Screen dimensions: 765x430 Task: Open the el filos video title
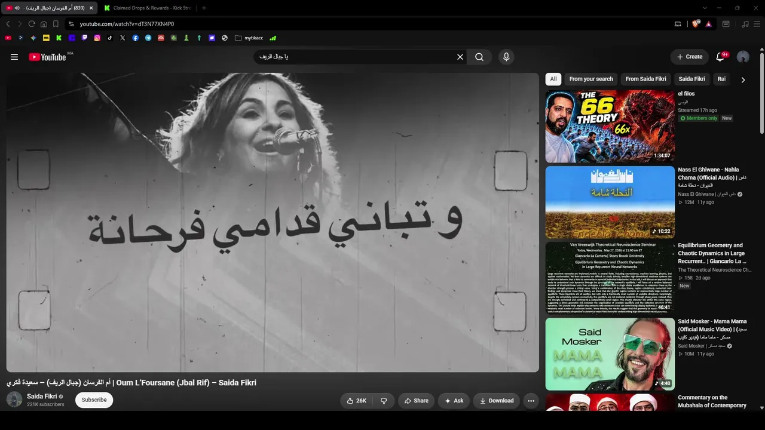point(686,94)
